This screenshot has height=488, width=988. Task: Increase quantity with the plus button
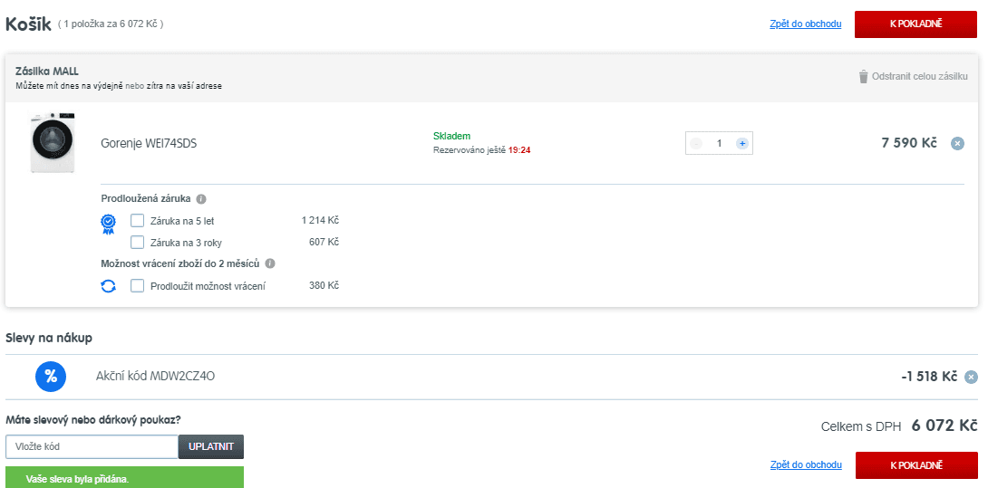[x=742, y=144]
